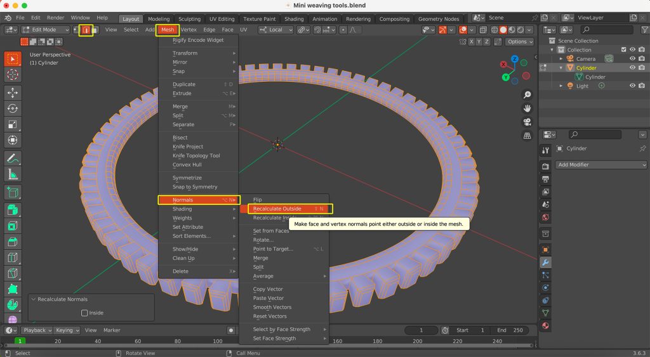Select the 3D Cursor tool
650x357 pixels.
click(x=13, y=75)
